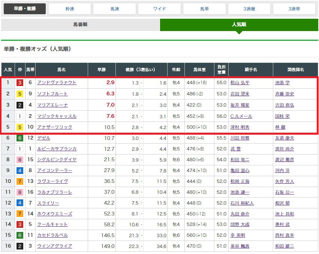Screen dimensions: 319x254
Task: Open horse シゲルピンクダイヤ link
Action: tap(57, 160)
